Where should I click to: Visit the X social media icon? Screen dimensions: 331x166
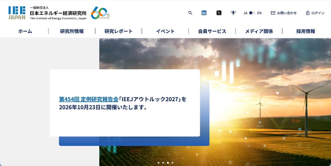point(219,13)
